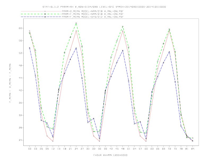Image resolution: width=210 pixels, height=162 pixels.
Task: Click x-axis forecast hour label 39
Action: (105, 149)
